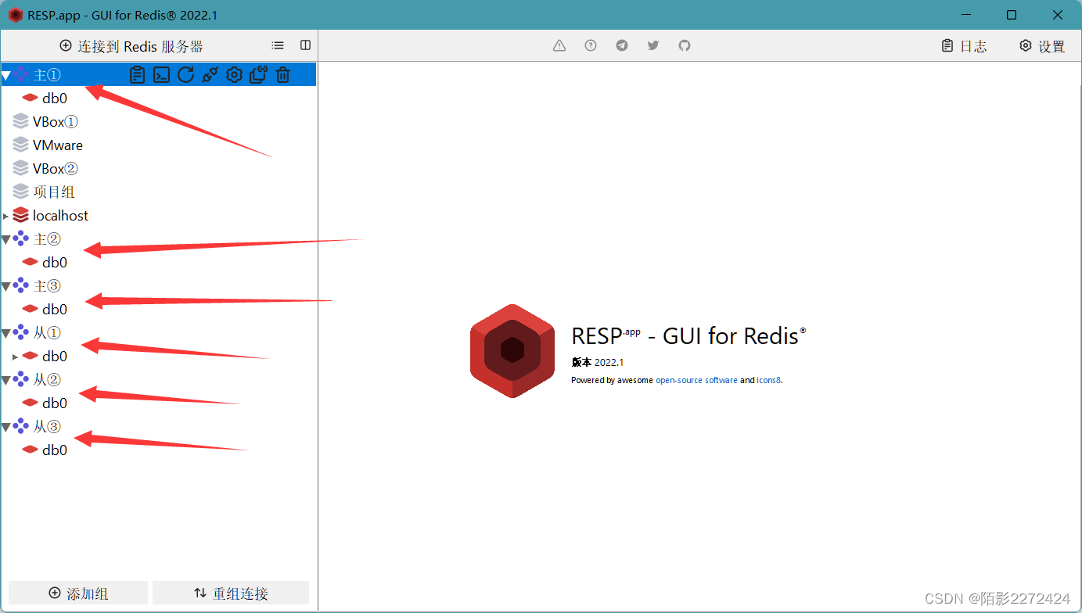Open the help question mark icon
1082x613 pixels.
pos(591,45)
